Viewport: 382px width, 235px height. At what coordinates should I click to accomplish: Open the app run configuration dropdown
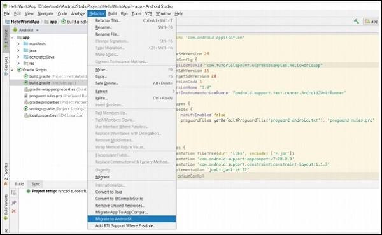click(x=371, y=22)
